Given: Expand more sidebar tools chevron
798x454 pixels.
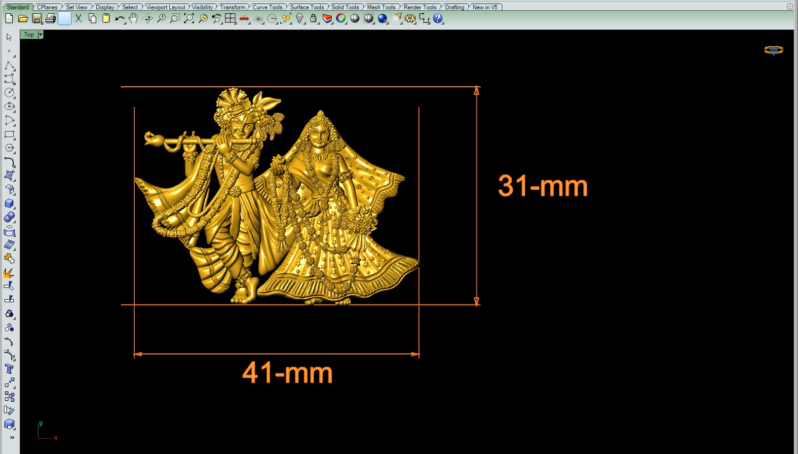Looking at the screenshot, I should tap(12, 437).
